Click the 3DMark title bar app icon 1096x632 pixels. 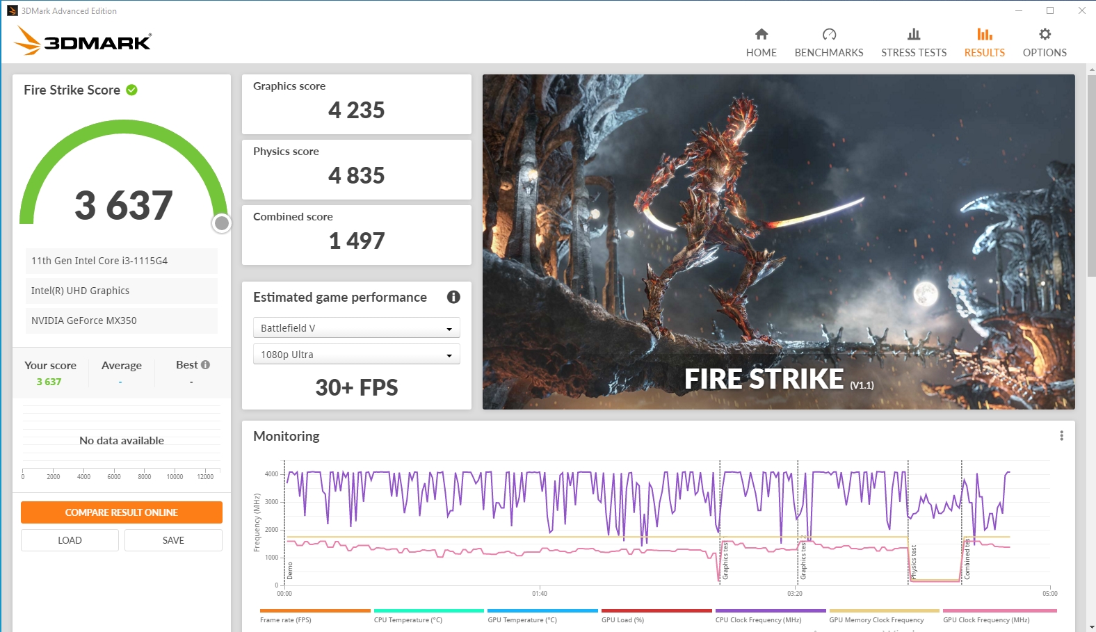pyautogui.click(x=12, y=10)
